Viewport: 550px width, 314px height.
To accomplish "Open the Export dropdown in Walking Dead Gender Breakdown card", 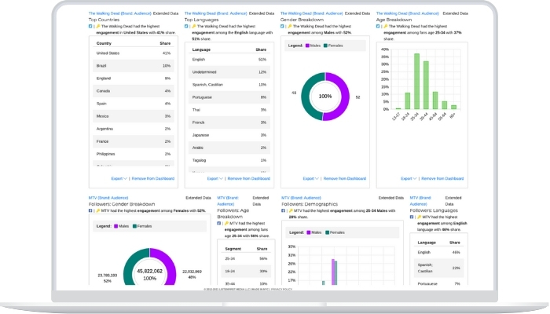I will click(x=311, y=178).
